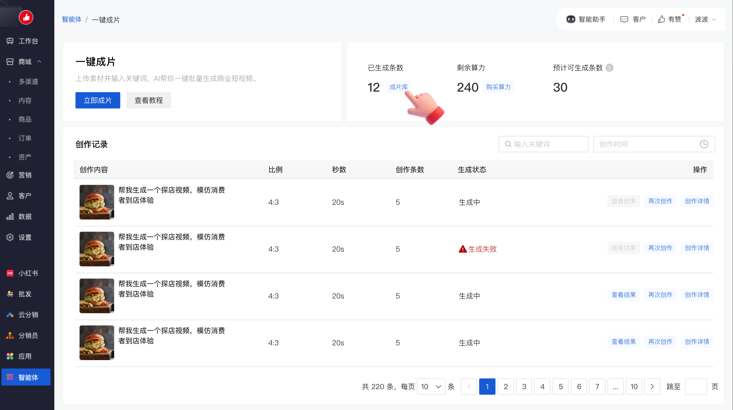The width and height of the screenshot is (733, 410).
Task: Click the current page 1 button
Action: click(x=487, y=386)
